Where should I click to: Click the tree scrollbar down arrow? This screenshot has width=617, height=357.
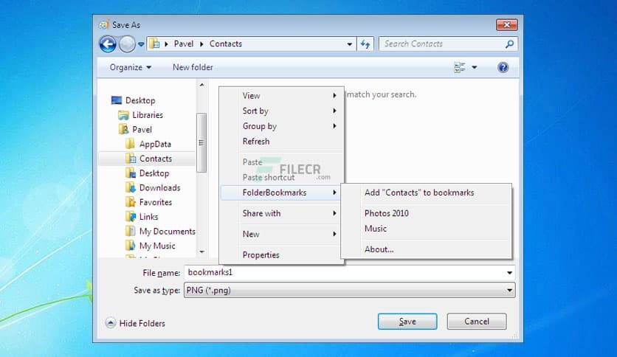coord(202,252)
